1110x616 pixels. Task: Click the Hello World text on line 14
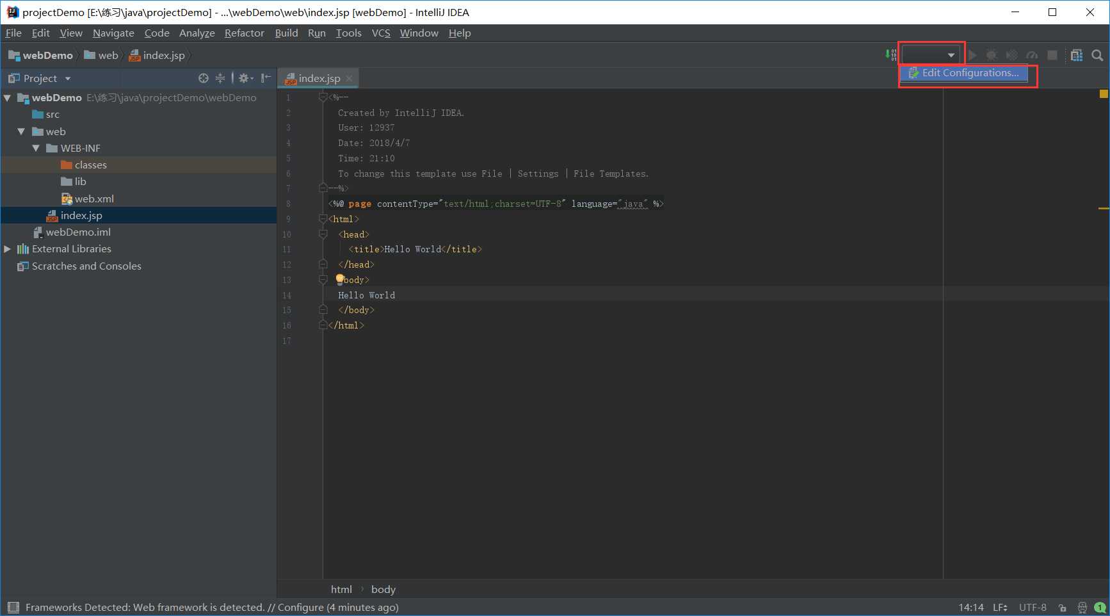(366, 295)
